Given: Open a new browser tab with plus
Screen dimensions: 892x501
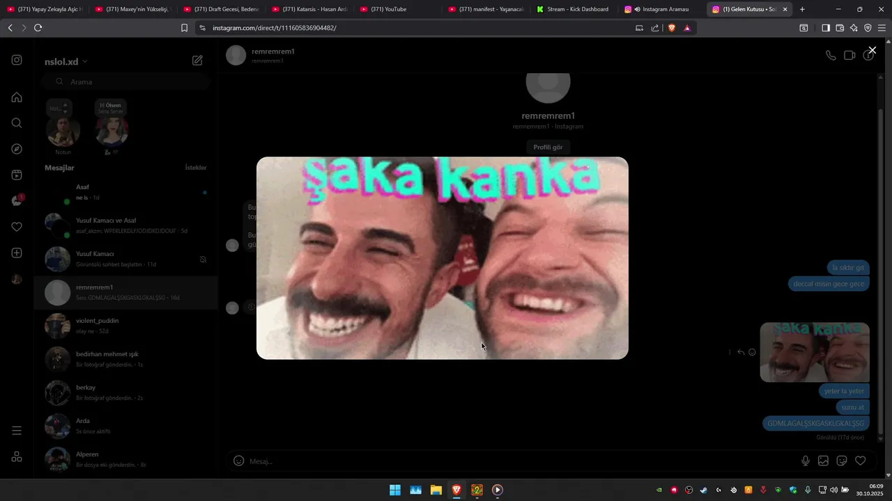Looking at the screenshot, I should [x=802, y=9].
